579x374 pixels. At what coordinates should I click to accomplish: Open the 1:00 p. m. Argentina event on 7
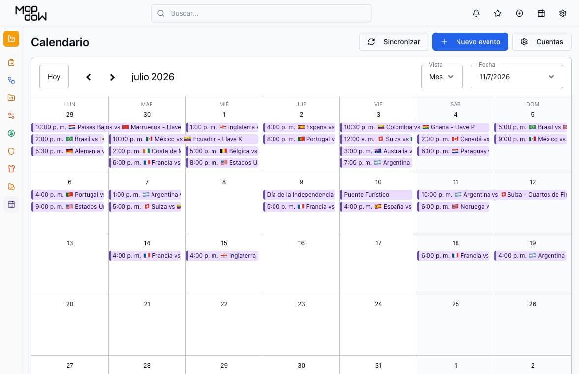coord(145,194)
